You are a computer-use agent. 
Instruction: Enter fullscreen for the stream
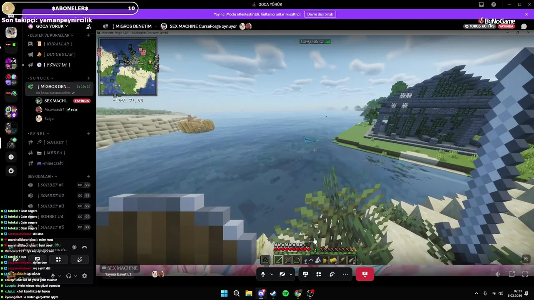tap(525, 274)
